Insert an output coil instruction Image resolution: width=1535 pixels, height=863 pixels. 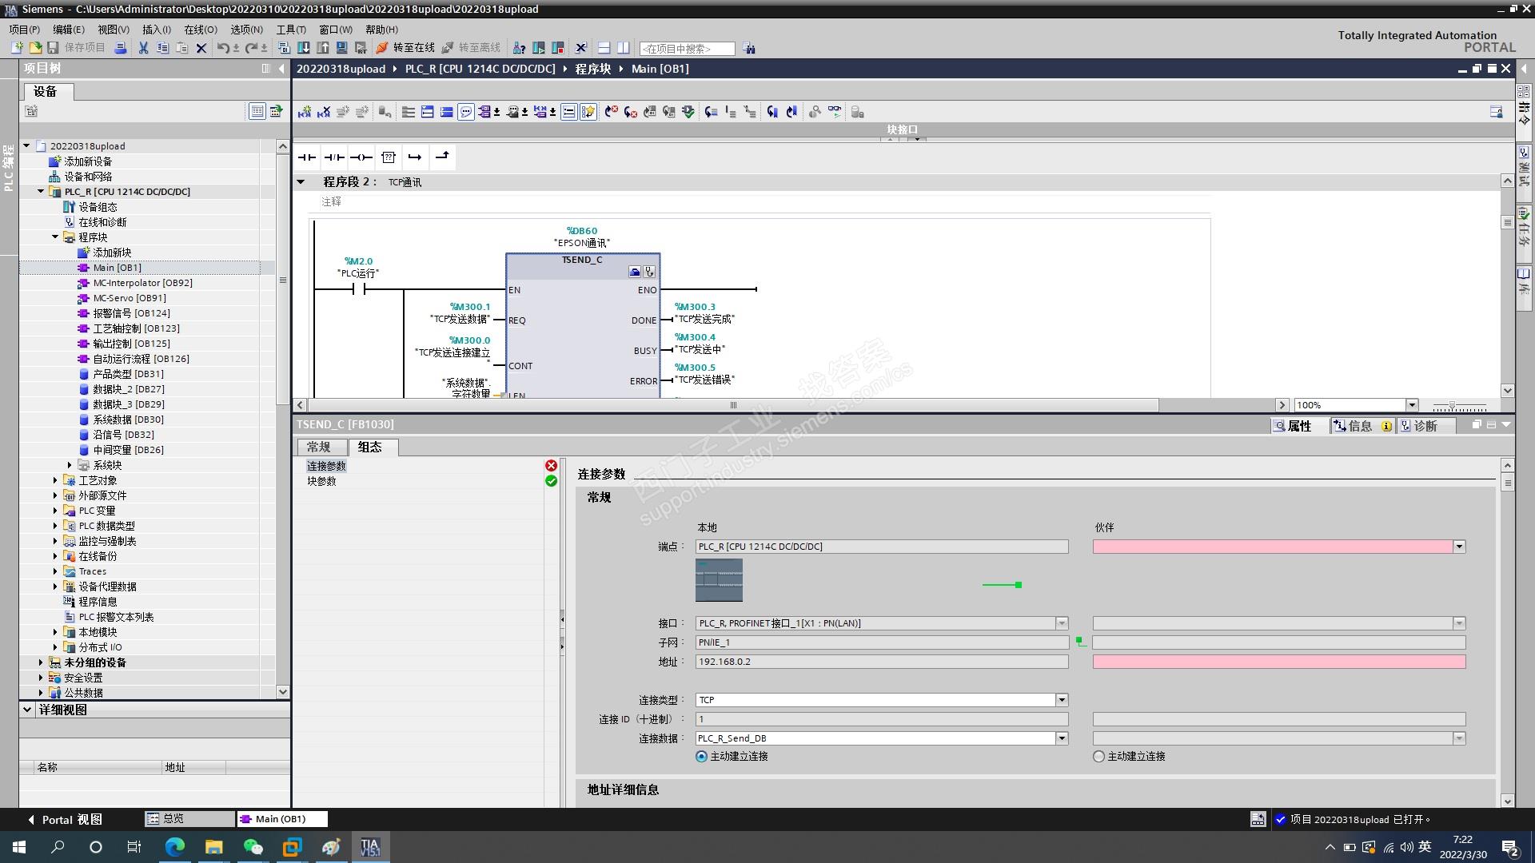361,157
